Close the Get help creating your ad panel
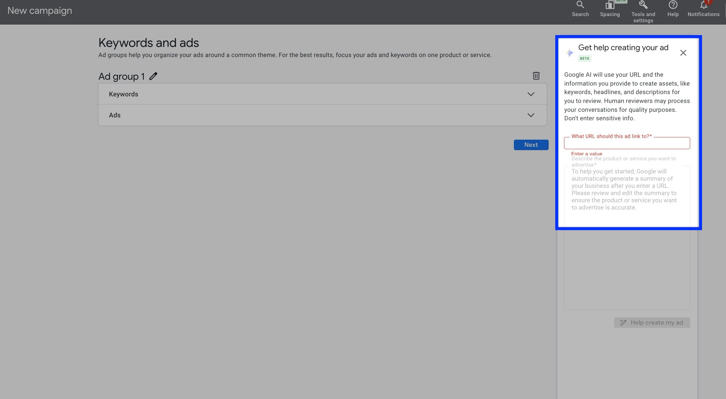Image resolution: width=726 pixels, height=399 pixels. [x=683, y=53]
